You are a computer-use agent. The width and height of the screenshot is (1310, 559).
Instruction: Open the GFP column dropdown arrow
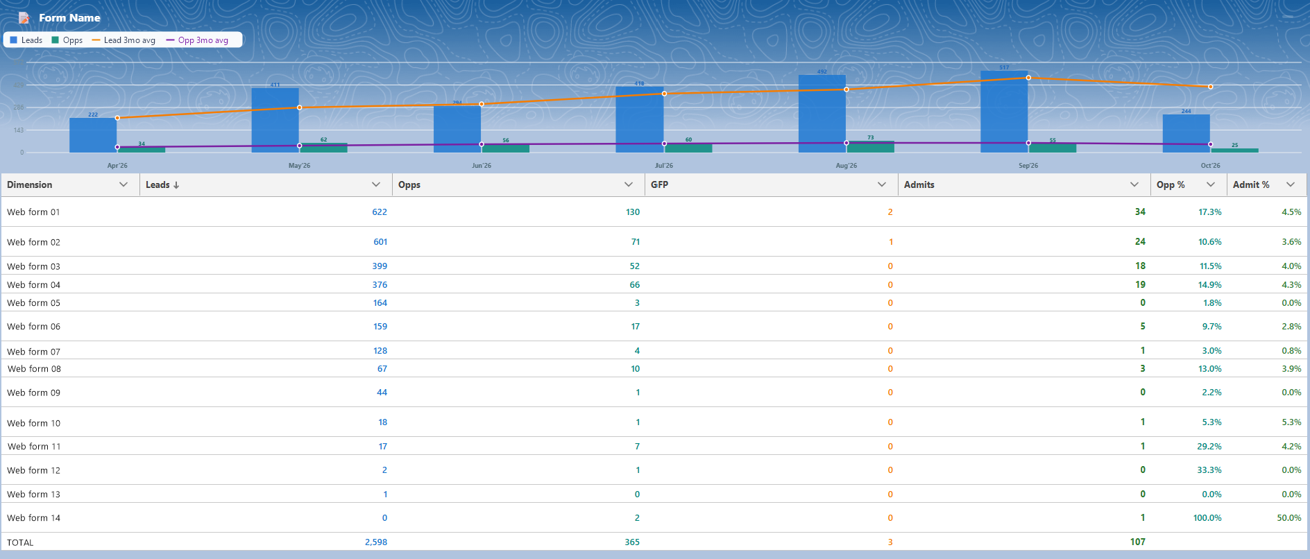click(882, 184)
